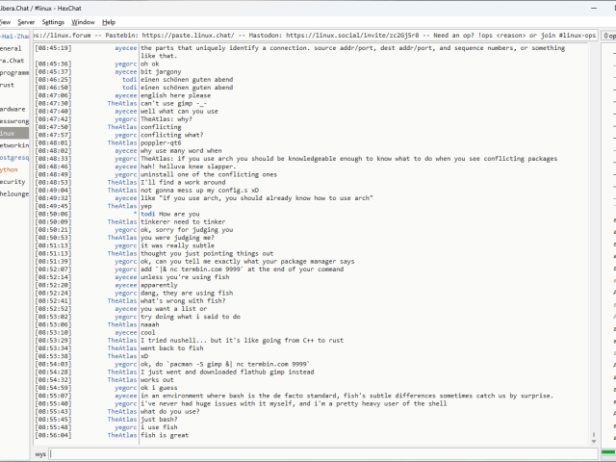Open the Server menu
This screenshot has height=462, width=616.
click(x=26, y=21)
